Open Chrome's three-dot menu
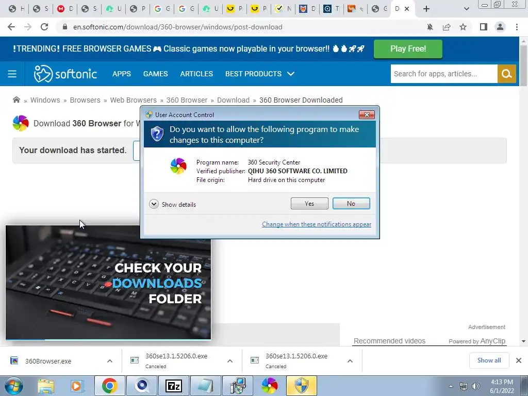This screenshot has width=528, height=396. click(x=517, y=27)
